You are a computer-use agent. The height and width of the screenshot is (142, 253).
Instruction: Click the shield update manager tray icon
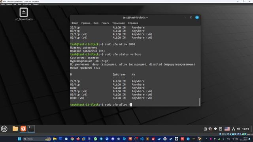(210, 129)
